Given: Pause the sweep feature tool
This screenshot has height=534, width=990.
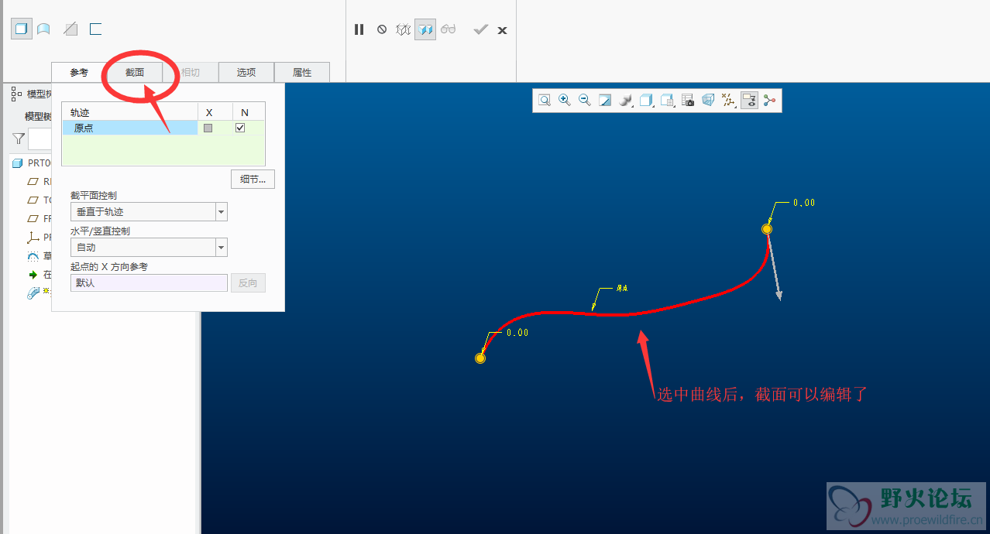Looking at the screenshot, I should tap(359, 29).
